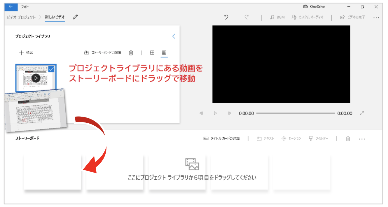Open BGM background music options
The image size is (388, 207).
[x=277, y=17]
